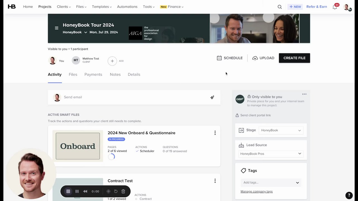Switch to the Details tab
The height and width of the screenshot is (201, 358).
pyautogui.click(x=134, y=75)
